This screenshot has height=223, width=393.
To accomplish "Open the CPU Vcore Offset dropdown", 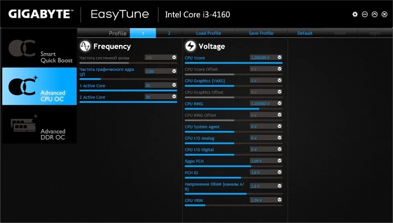I will [279, 69].
